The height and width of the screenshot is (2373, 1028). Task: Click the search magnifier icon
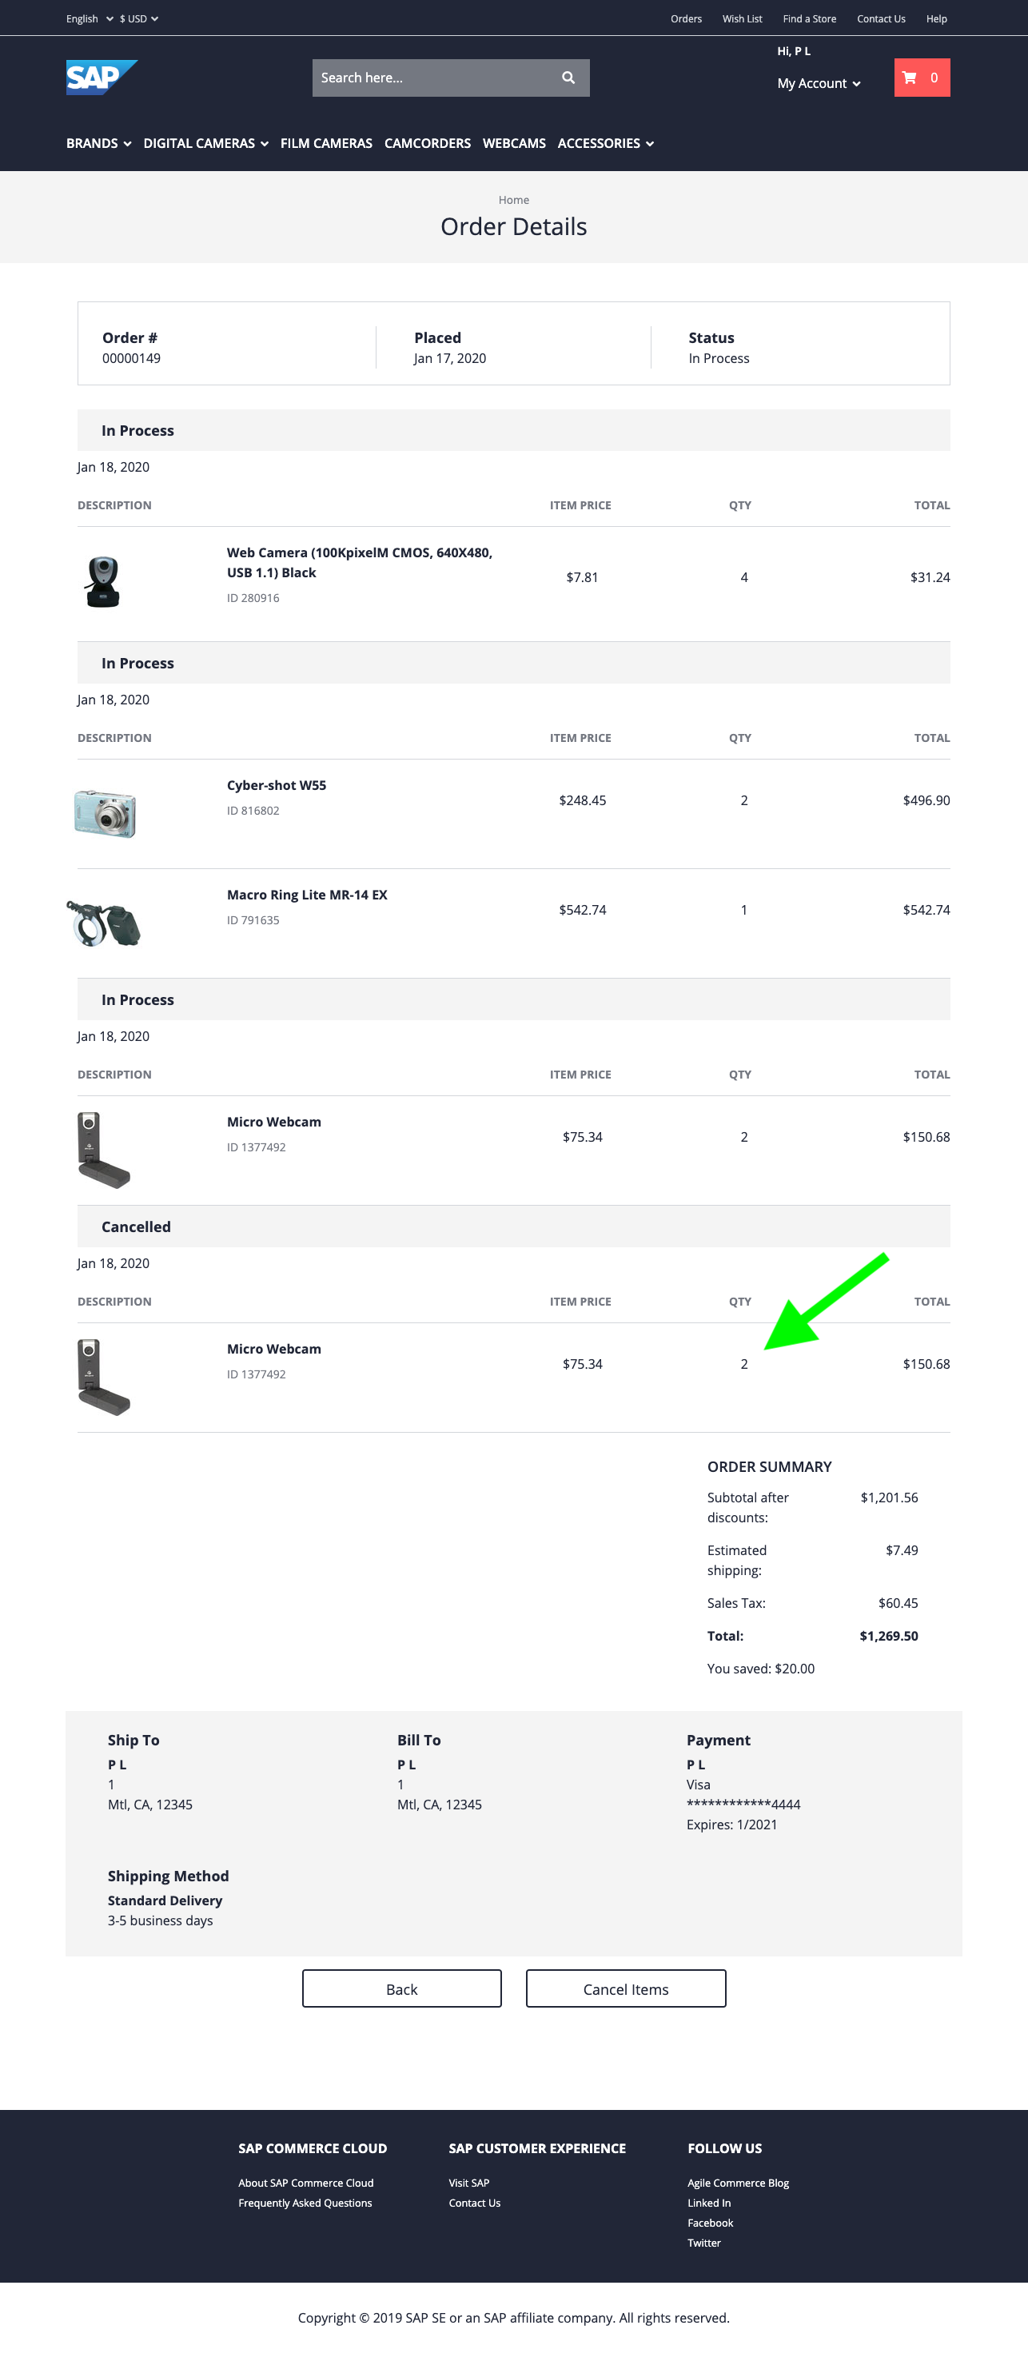[568, 78]
